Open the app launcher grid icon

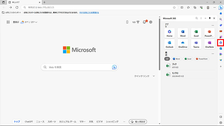[x=8, y=22]
